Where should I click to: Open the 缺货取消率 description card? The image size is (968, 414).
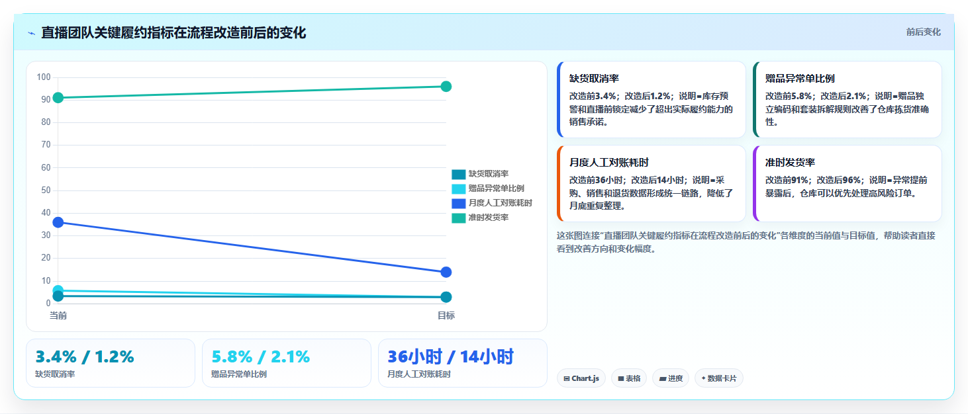652,100
